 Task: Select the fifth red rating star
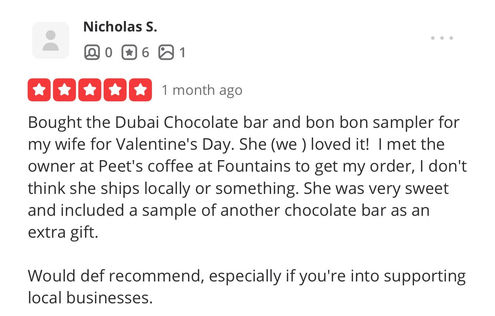point(140,89)
